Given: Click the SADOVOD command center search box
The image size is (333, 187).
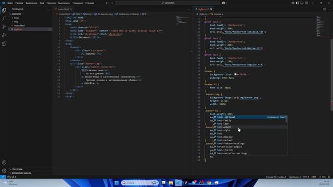Looking at the screenshot, I should [x=168, y=3].
